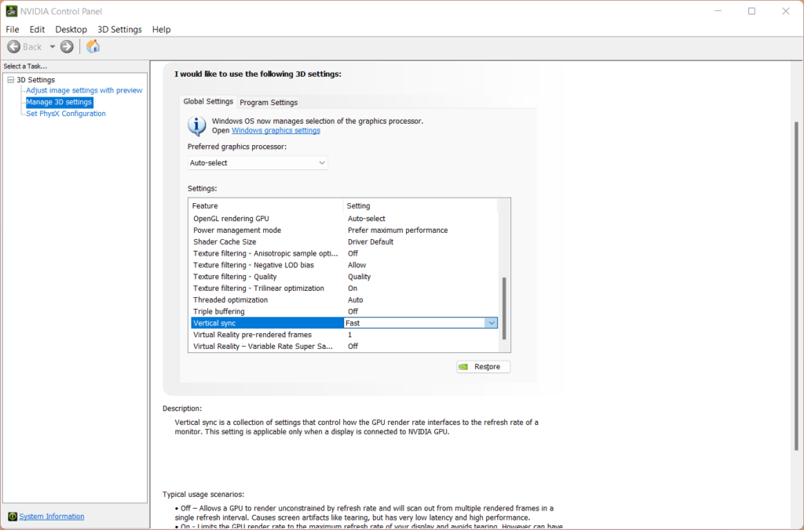This screenshot has width=804, height=530.
Task: Select the Power management mode row
Action: click(344, 231)
